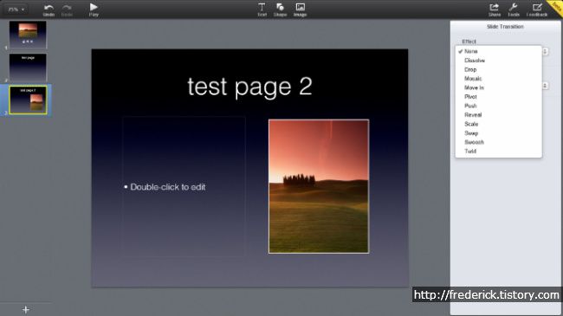Choose Mosaic transition effect

(x=498, y=79)
